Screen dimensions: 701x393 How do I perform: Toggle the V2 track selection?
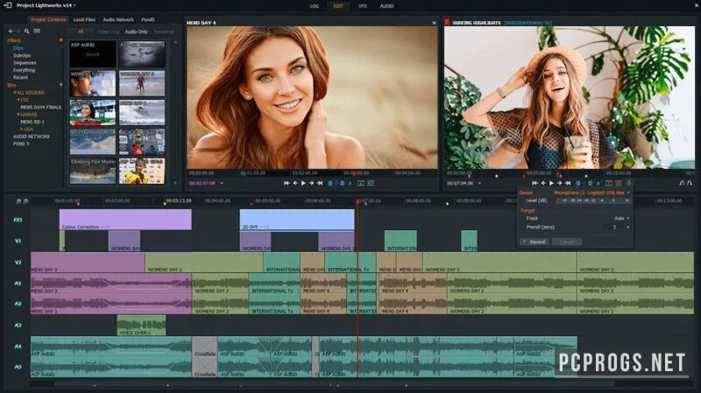[x=18, y=263]
